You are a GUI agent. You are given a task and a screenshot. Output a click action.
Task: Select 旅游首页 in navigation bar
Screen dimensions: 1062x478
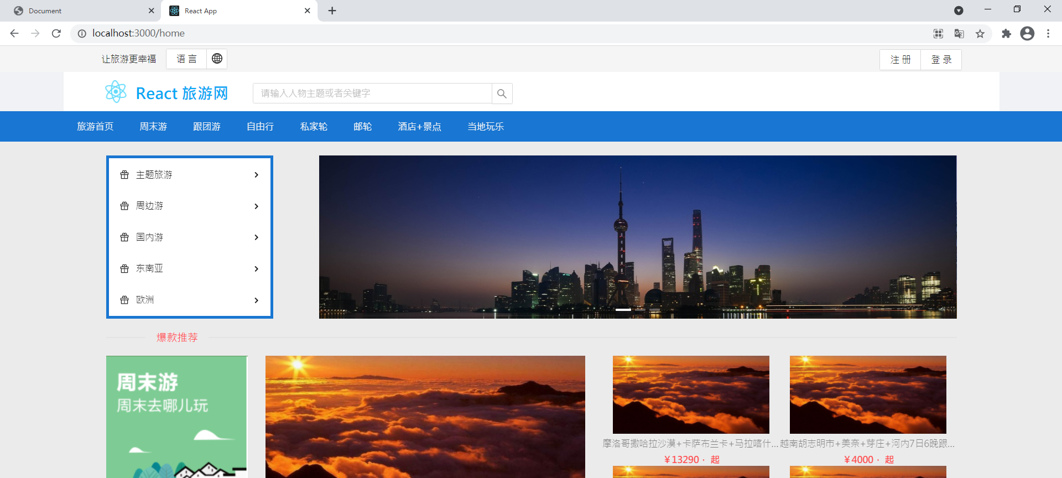95,126
